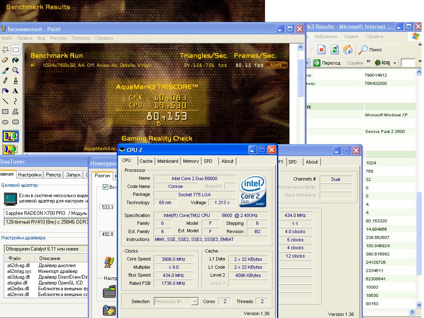Screen dimensions: 424x318
Task: Select the free-form select tool in Paint
Action: pyautogui.click(x=5, y=50)
